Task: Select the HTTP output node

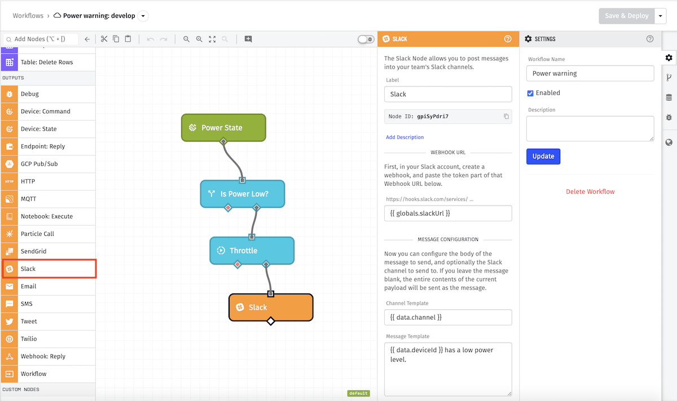Action: click(48, 181)
